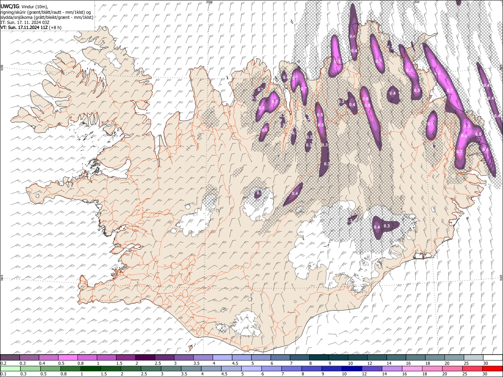This screenshot has width=503, height=377.
Task: Pick the pure red 30 swatch in bottom legend
Action: pos(493,368)
